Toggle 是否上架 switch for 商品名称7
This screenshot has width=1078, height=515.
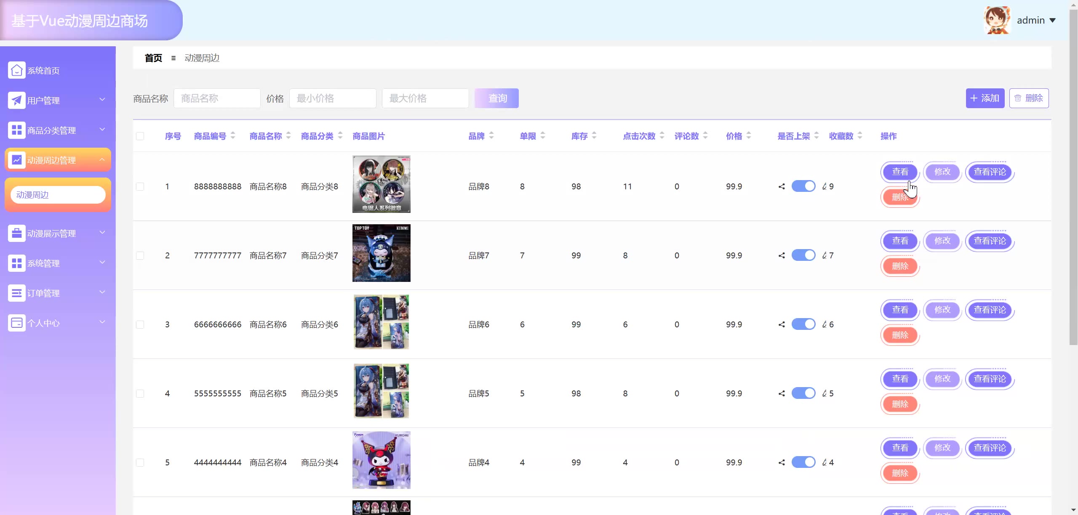(x=803, y=255)
